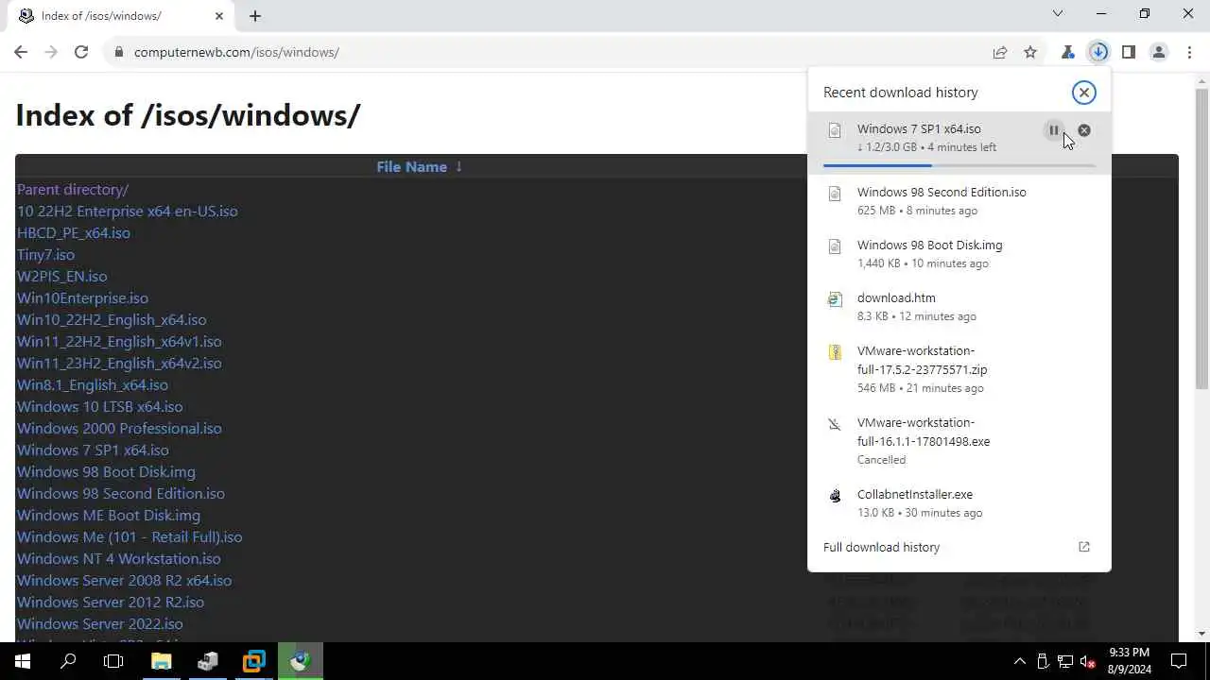Bookmark this page with star icon
Screen dimensions: 1210x680
pos(1030,52)
